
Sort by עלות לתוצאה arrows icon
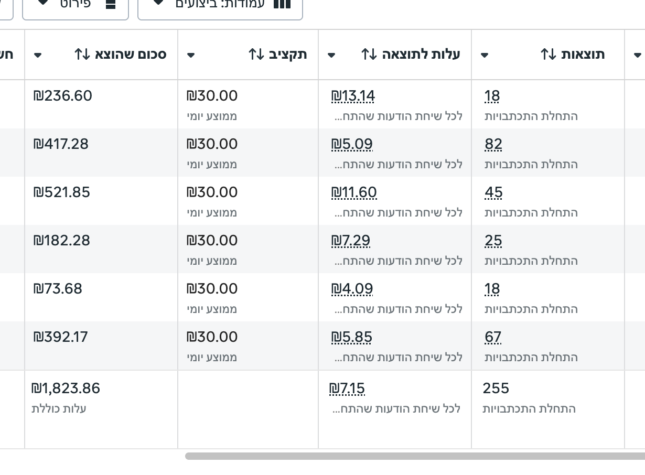(369, 55)
